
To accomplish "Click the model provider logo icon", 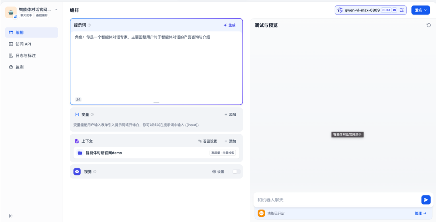I will coord(340,10).
